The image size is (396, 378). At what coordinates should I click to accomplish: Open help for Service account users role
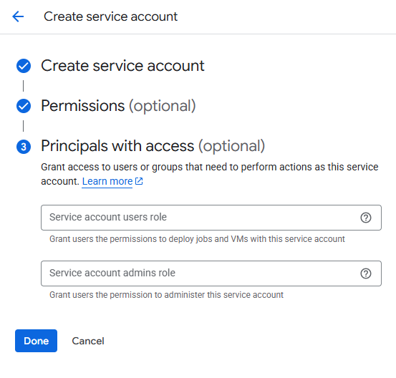coord(365,218)
